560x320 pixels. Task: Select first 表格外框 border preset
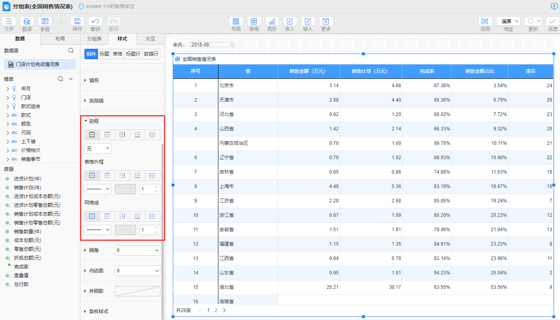click(92, 176)
